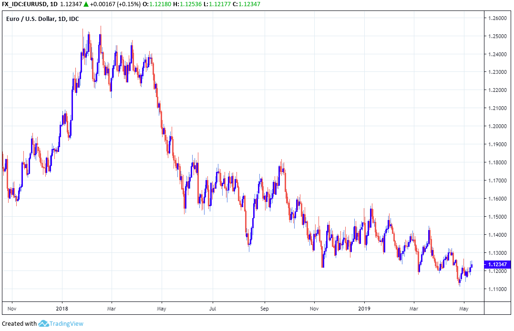514x331 pixels.
Task: Click the blue 1.12347 current price tag
Action: 497,264
